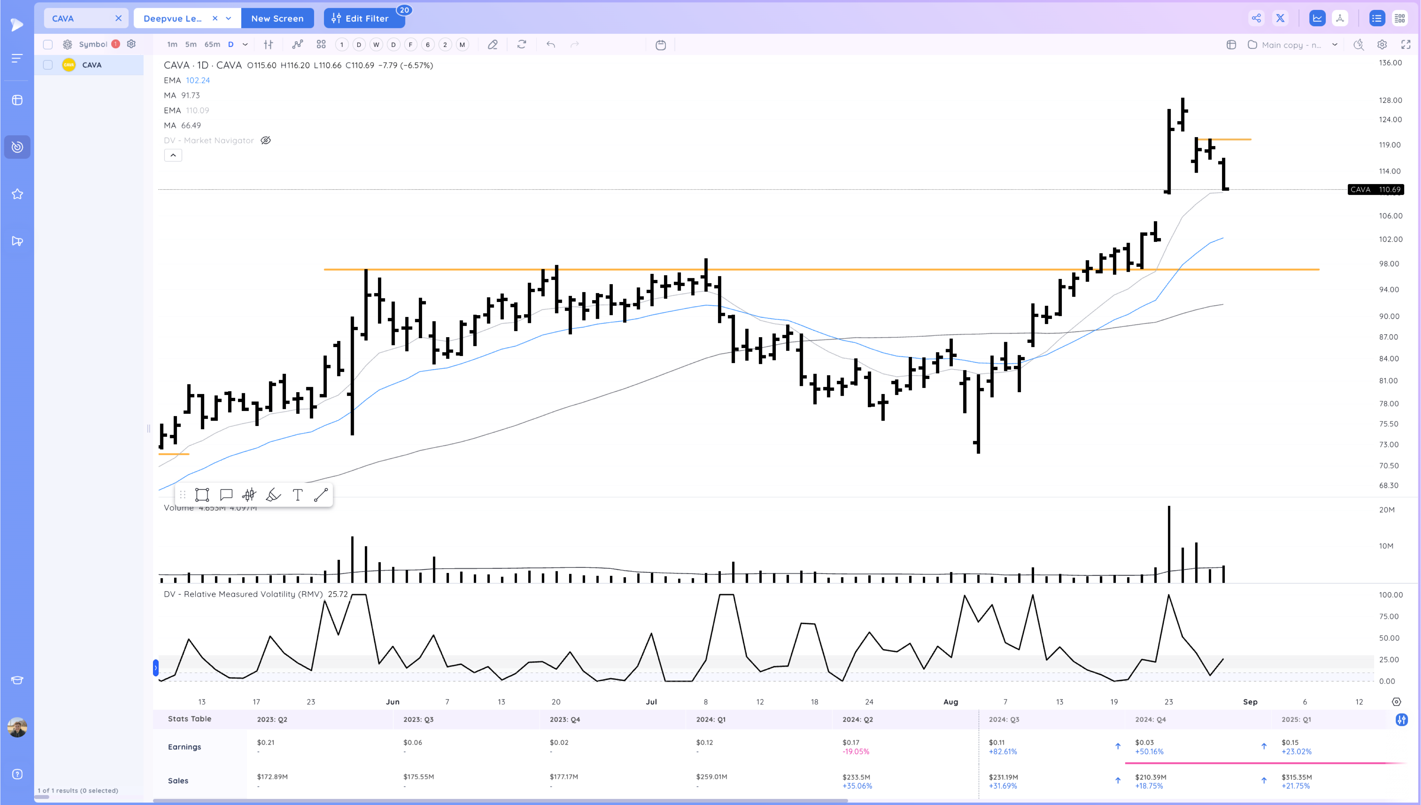Click the eraser tool in the chart toolbar
Viewport: 1421px width, 805px height.
(492, 45)
